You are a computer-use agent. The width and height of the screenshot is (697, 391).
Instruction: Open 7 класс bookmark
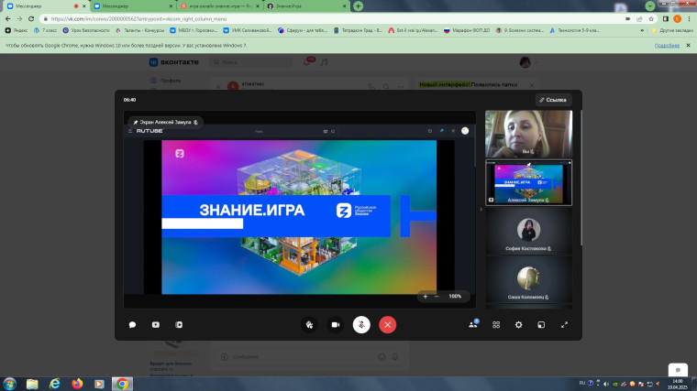pos(45,30)
